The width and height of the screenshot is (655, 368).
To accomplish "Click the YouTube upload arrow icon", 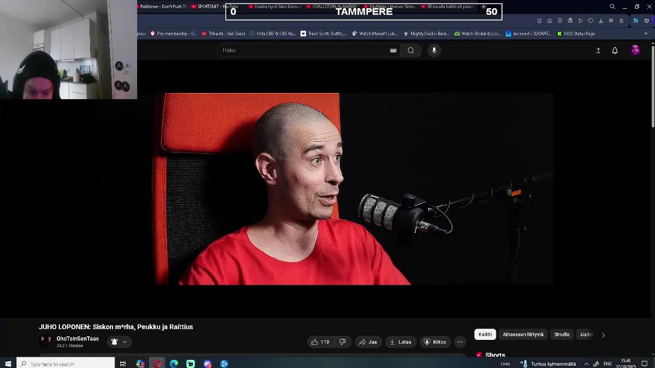I will 598,50.
